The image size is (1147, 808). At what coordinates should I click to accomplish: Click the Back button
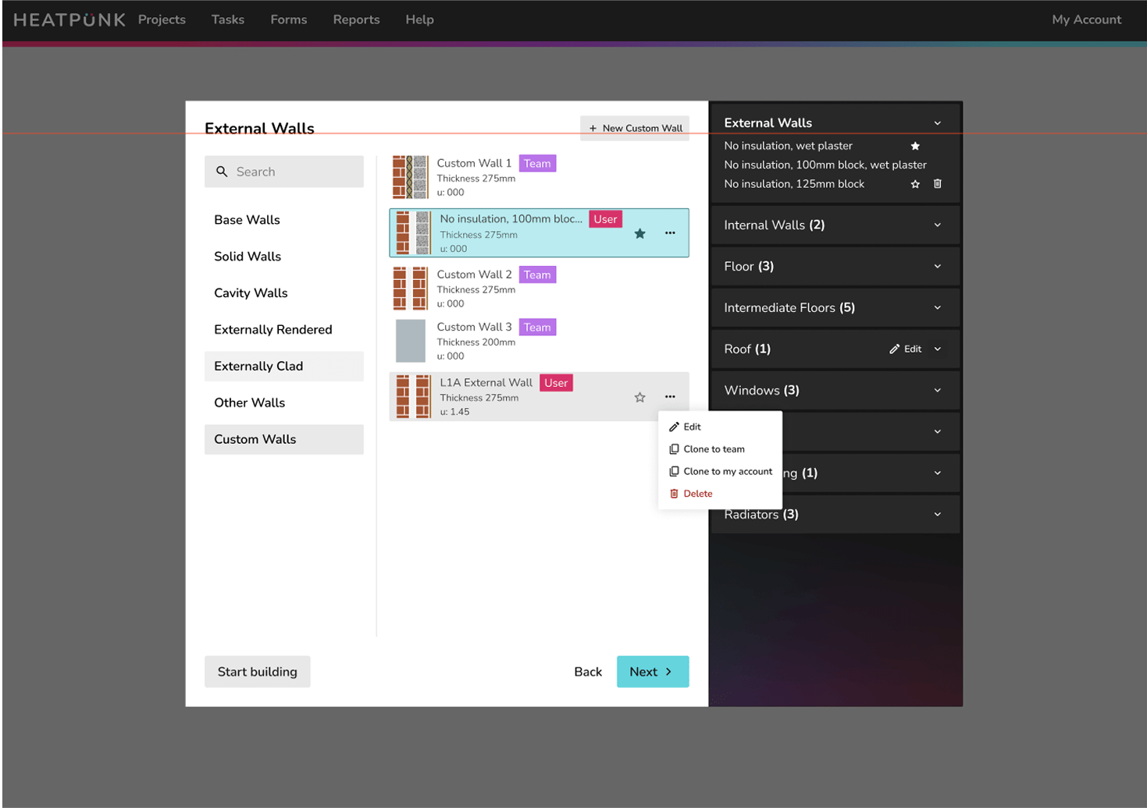pos(588,672)
